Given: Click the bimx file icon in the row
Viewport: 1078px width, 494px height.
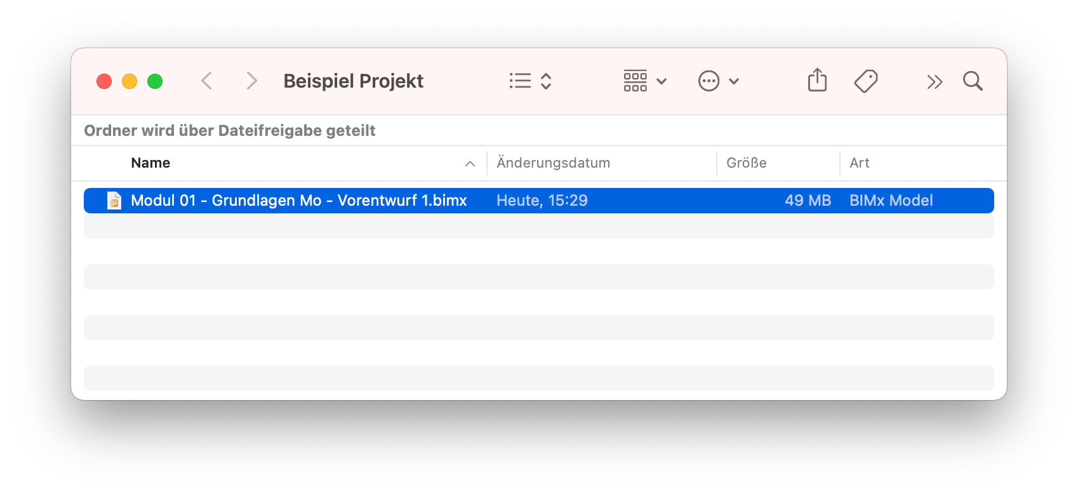Looking at the screenshot, I should (x=114, y=201).
